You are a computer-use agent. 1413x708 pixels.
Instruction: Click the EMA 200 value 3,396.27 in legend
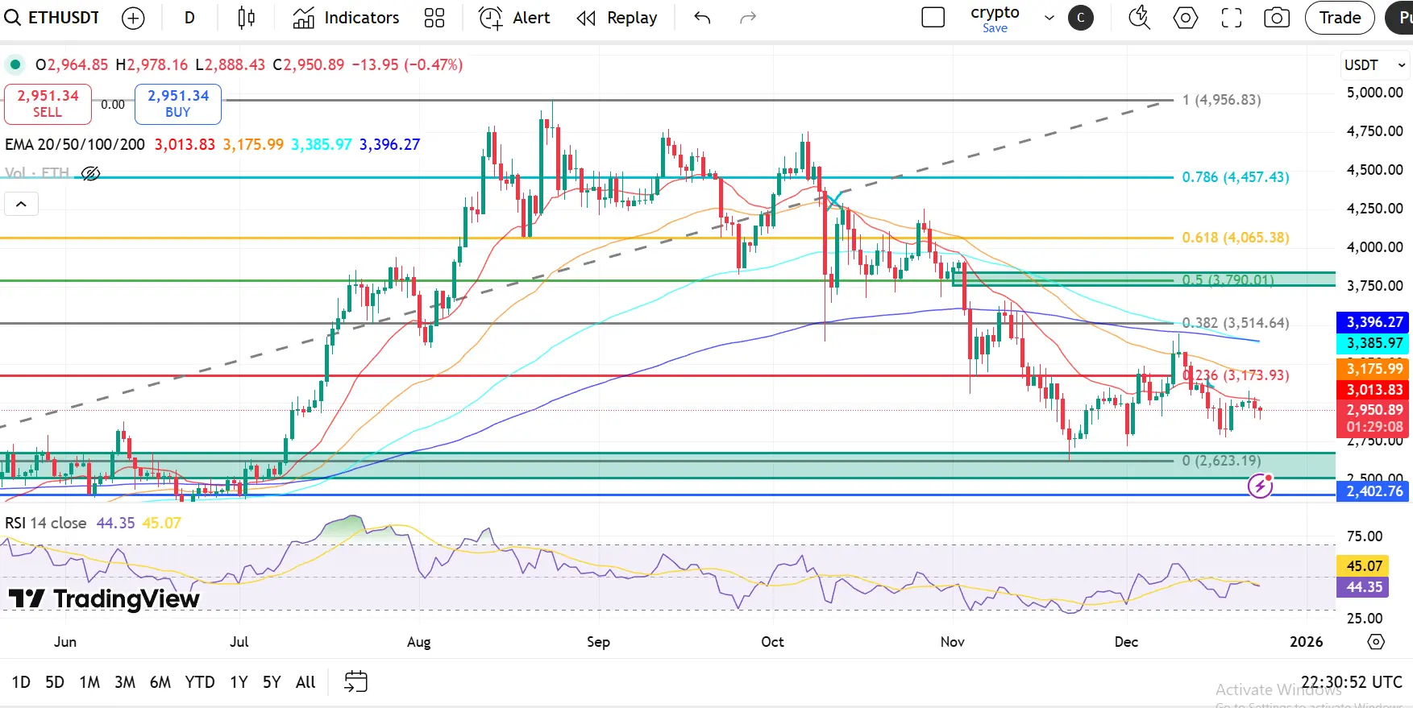pos(389,144)
